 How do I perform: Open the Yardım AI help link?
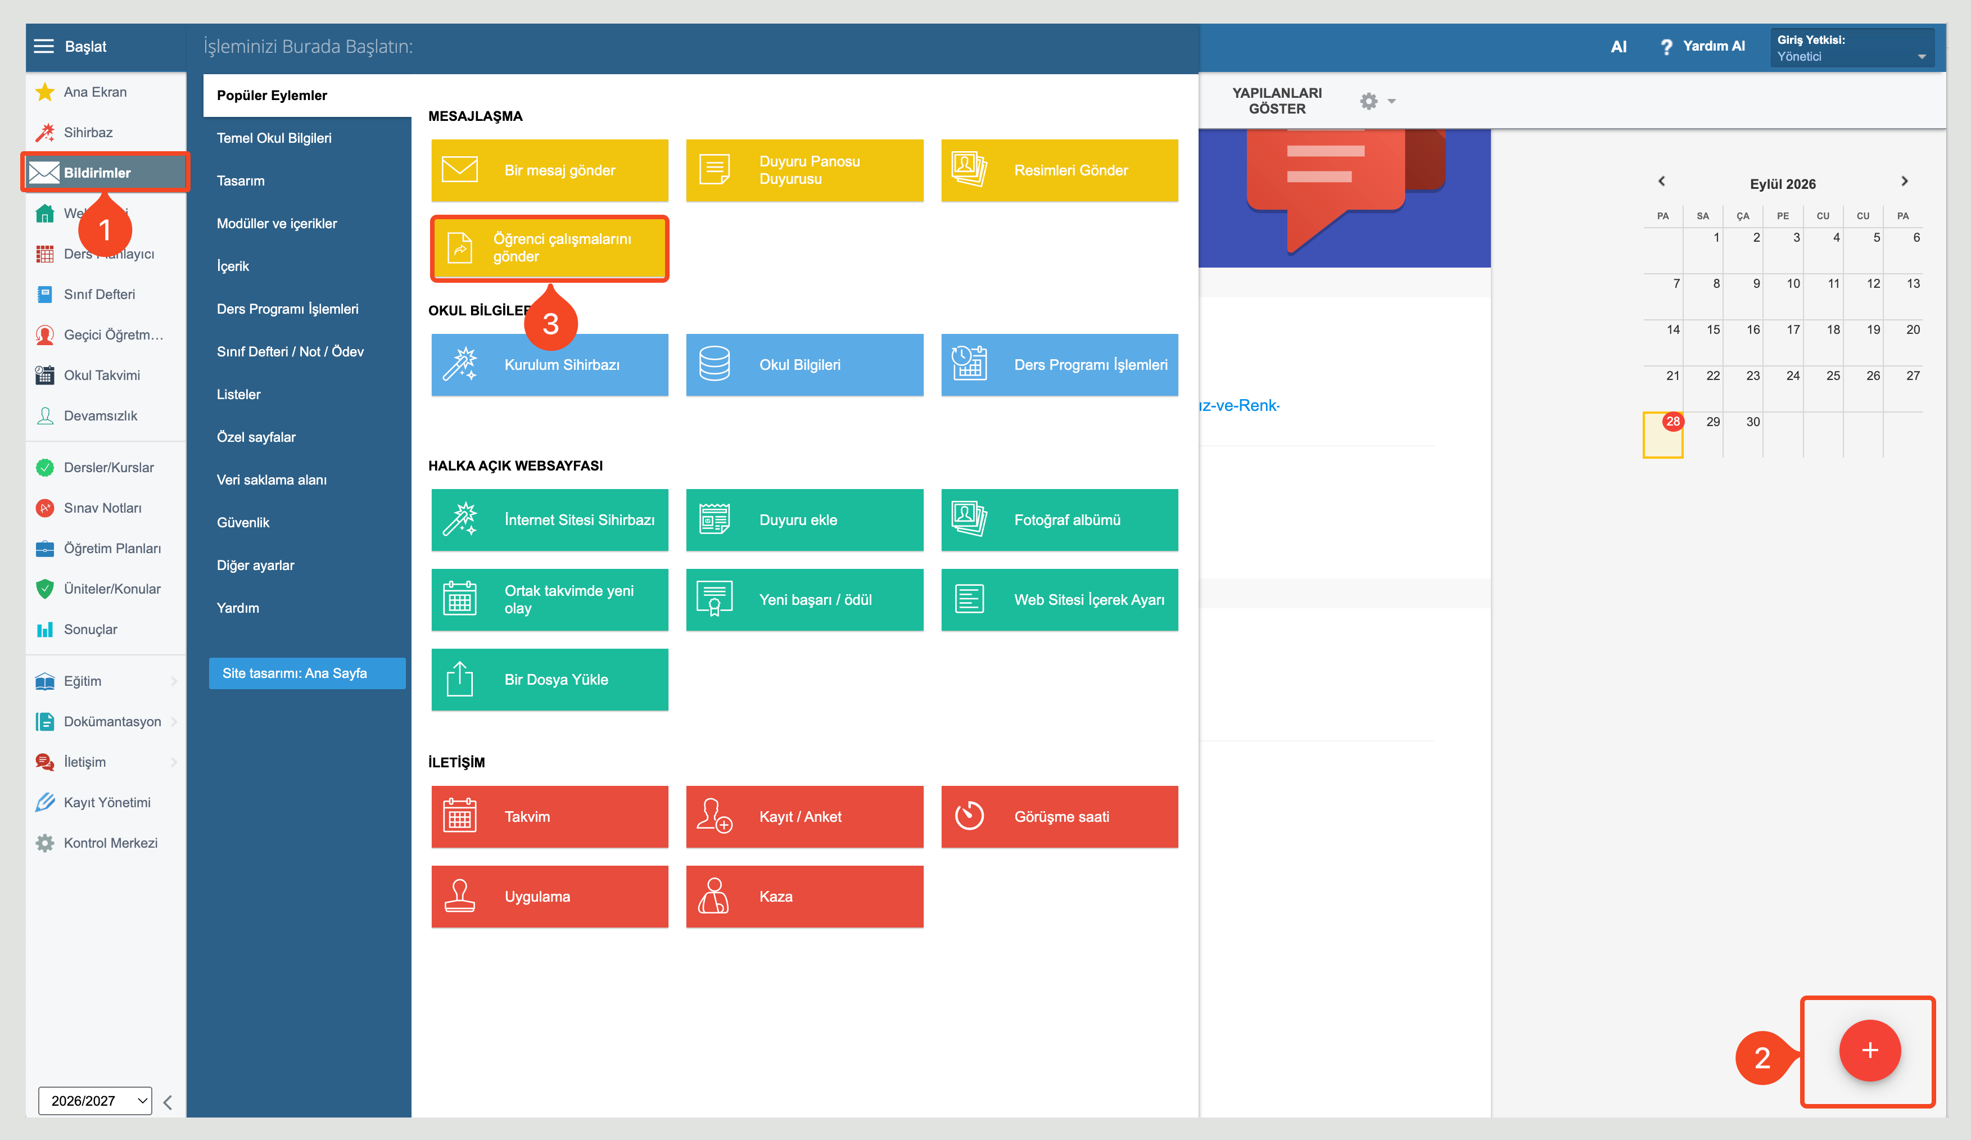tap(1702, 46)
